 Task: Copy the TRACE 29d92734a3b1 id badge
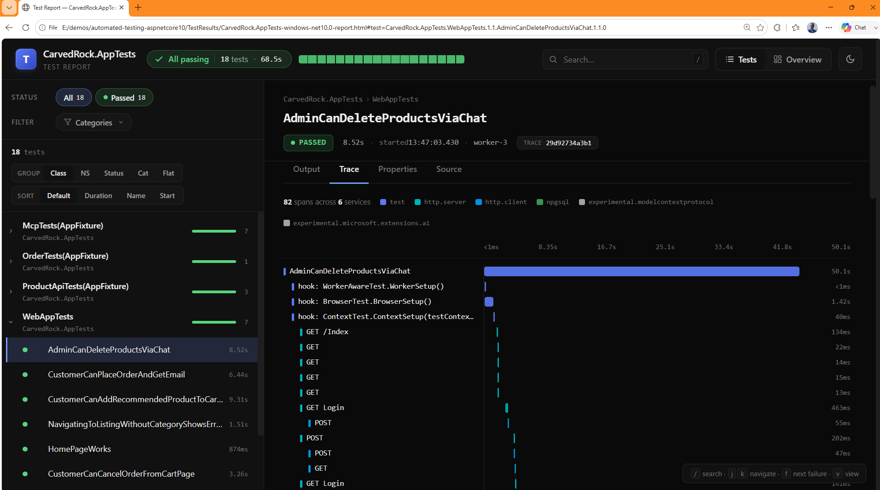(x=557, y=143)
